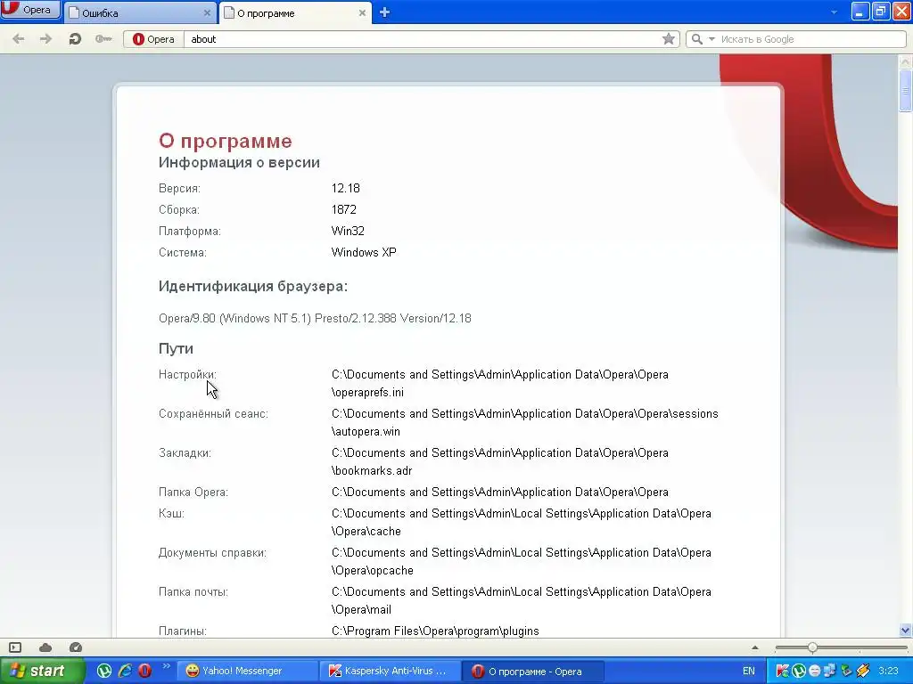
Task: Click the Opera/9.80 user agent string
Action: pos(315,318)
